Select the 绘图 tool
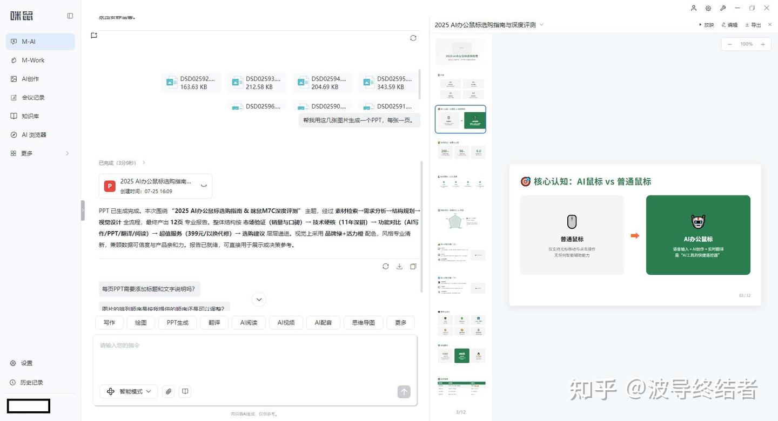778x421 pixels. tap(141, 323)
